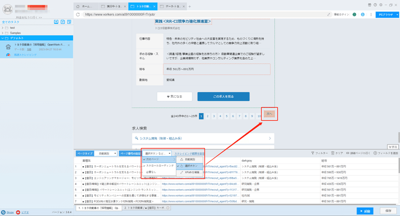Screen dimensions: 400x216
Task: Click the blue pointer icon in browser toolbar
Action: (363, 14)
